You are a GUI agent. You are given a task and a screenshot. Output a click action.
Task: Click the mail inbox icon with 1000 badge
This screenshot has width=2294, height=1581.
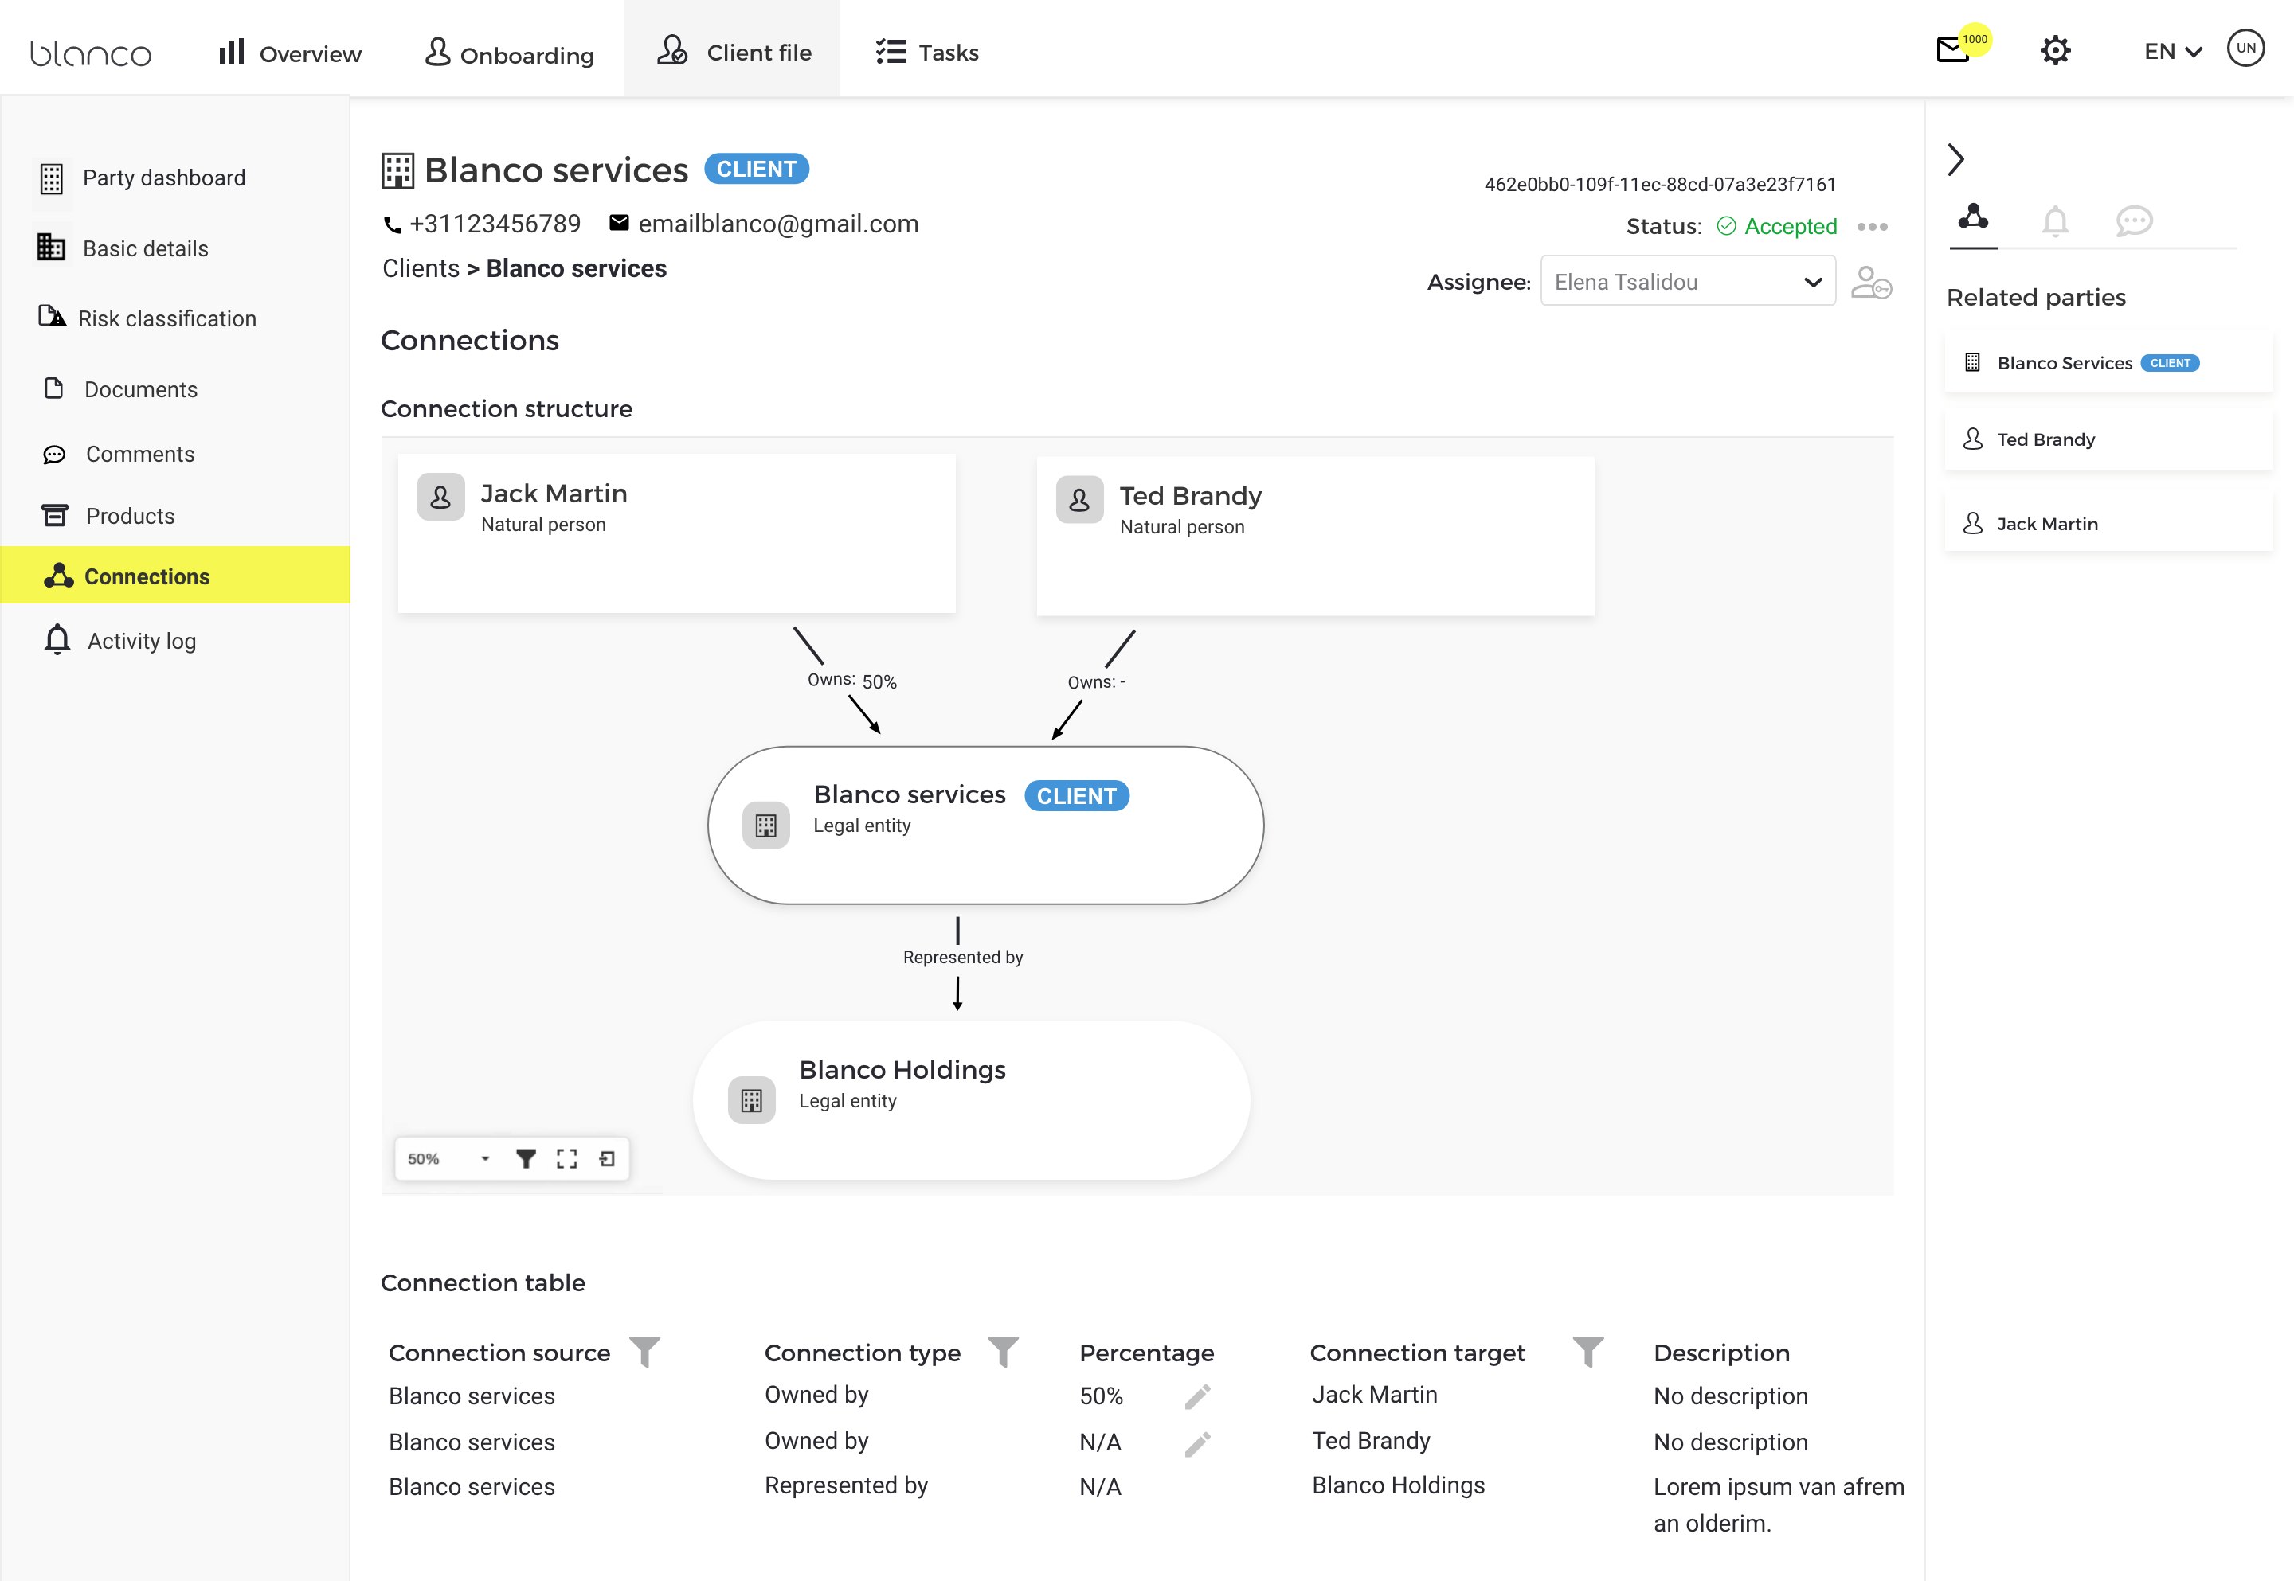coord(1954,49)
